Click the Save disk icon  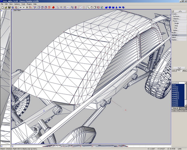click(9, 7)
